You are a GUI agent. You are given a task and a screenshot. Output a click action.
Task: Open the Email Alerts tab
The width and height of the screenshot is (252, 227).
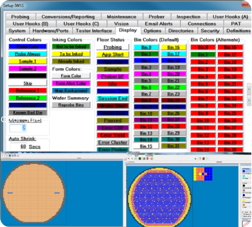159,24
